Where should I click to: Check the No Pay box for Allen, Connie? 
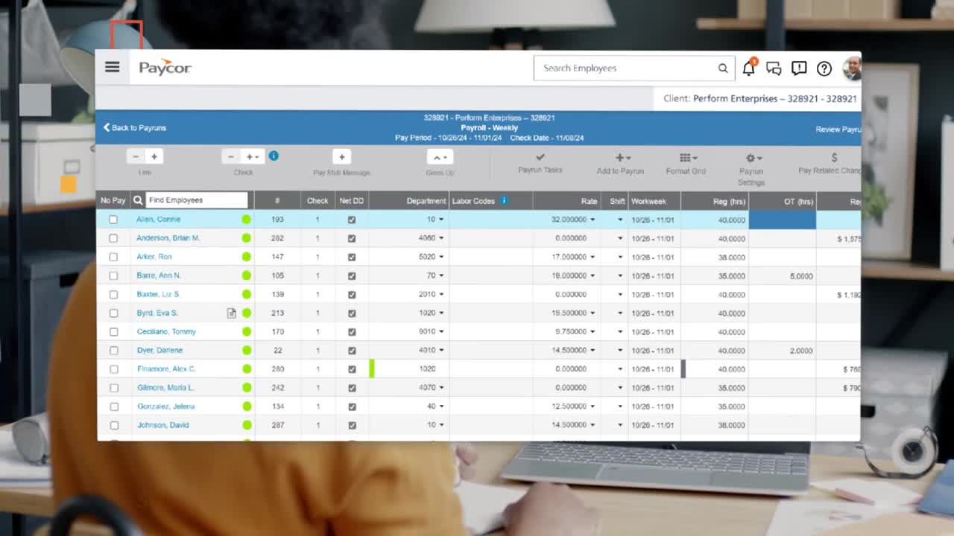click(x=113, y=220)
